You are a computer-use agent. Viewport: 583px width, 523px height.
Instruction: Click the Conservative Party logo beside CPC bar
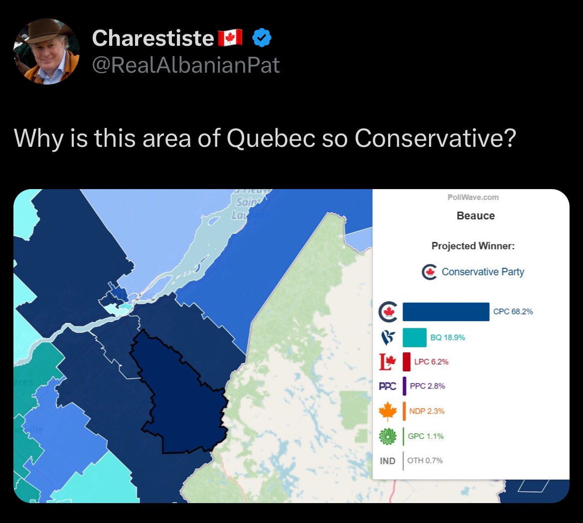click(388, 312)
